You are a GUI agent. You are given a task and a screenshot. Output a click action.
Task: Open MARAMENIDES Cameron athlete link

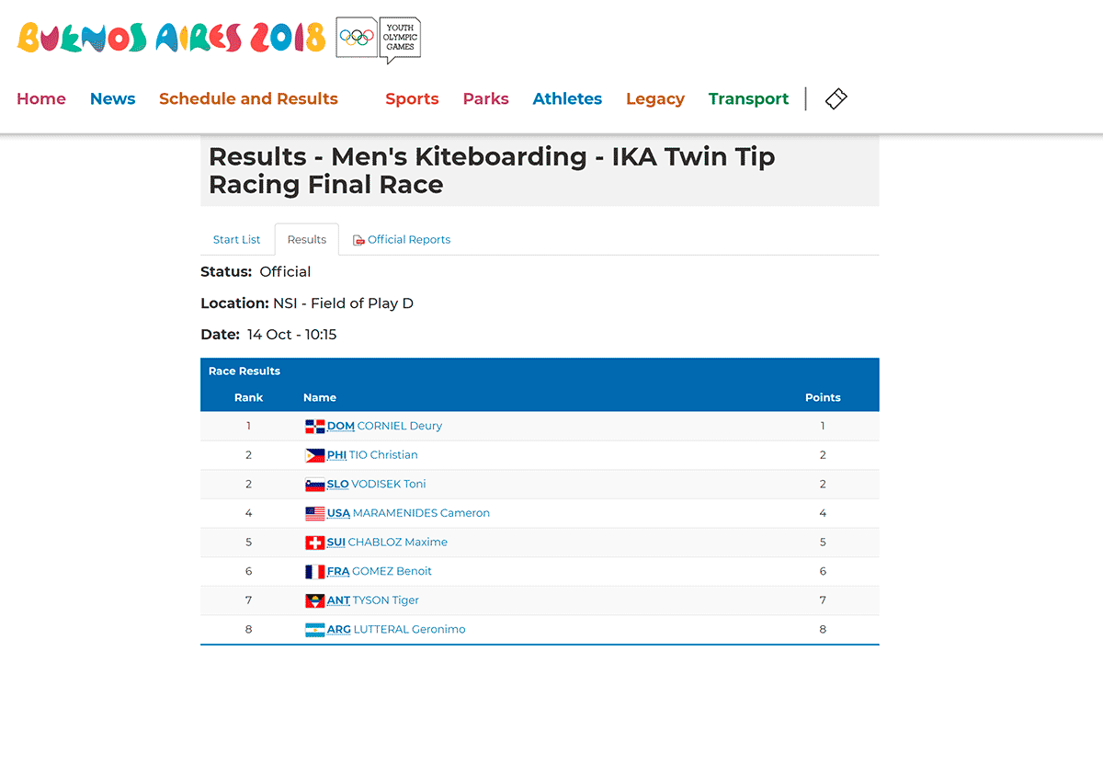(x=421, y=513)
